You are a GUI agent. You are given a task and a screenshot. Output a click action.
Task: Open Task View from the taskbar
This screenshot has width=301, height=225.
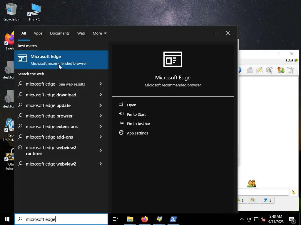point(115,219)
